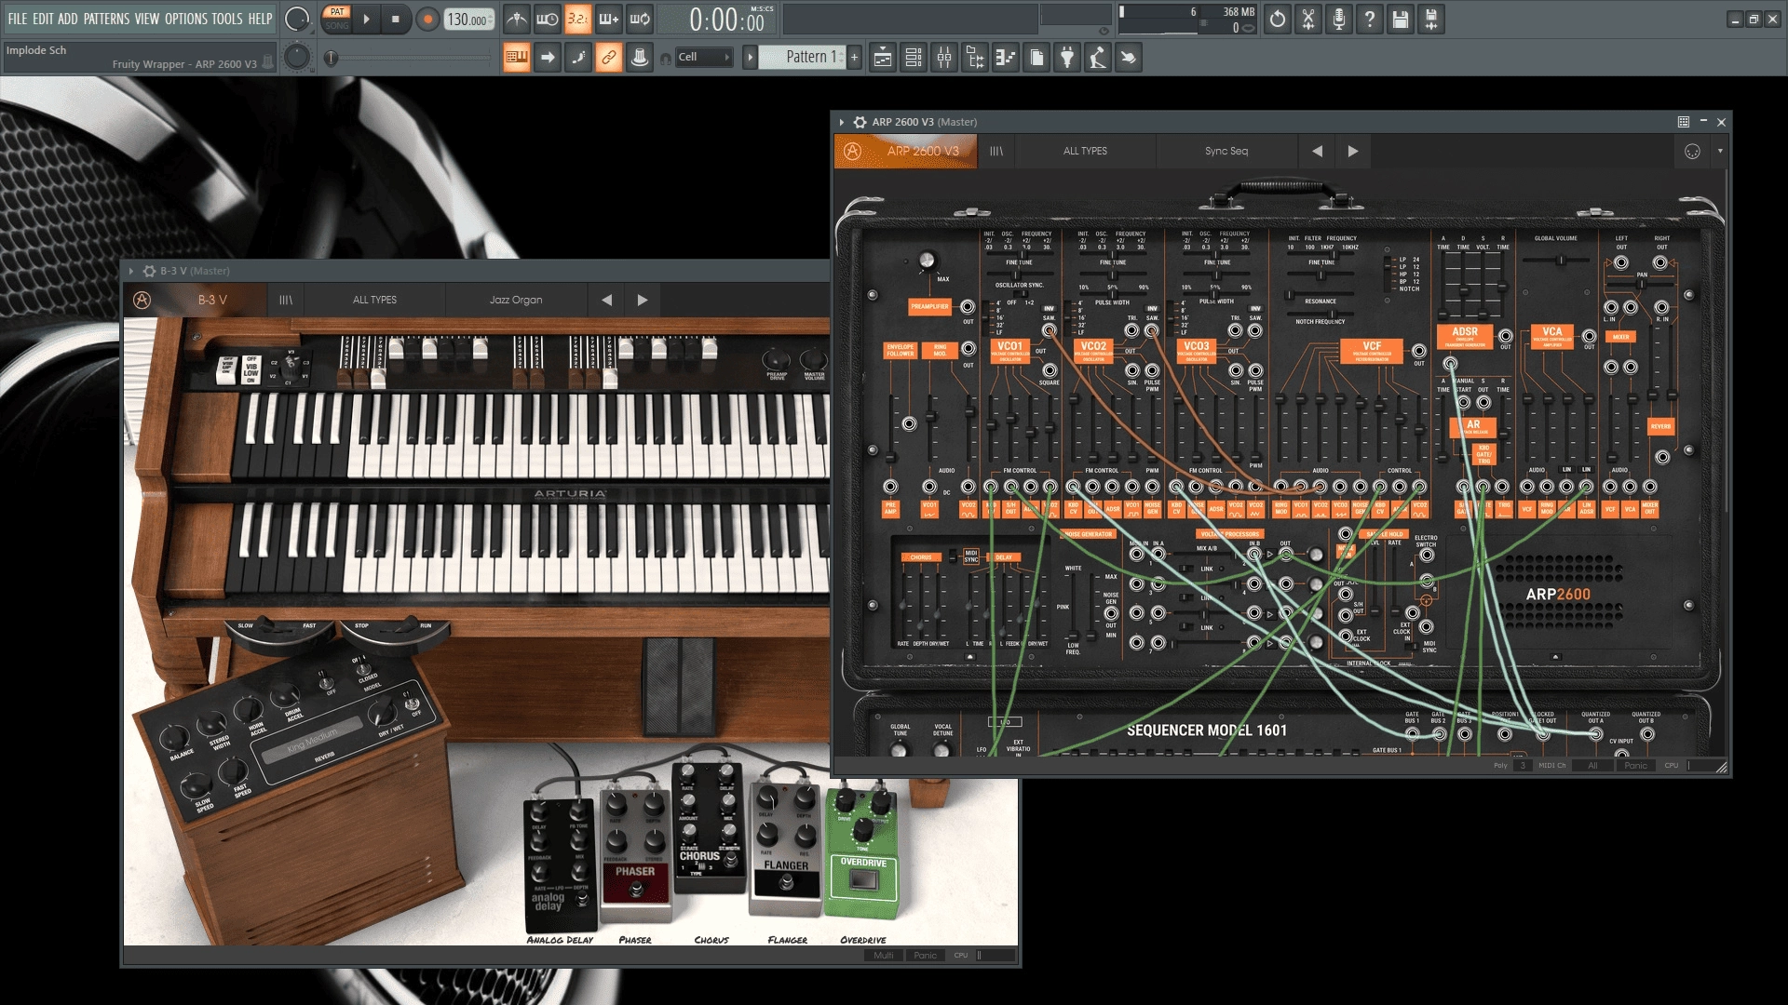The height and width of the screenshot is (1005, 1788).
Task: Click the electric plug plugin picker icon
Action: click(x=1067, y=58)
